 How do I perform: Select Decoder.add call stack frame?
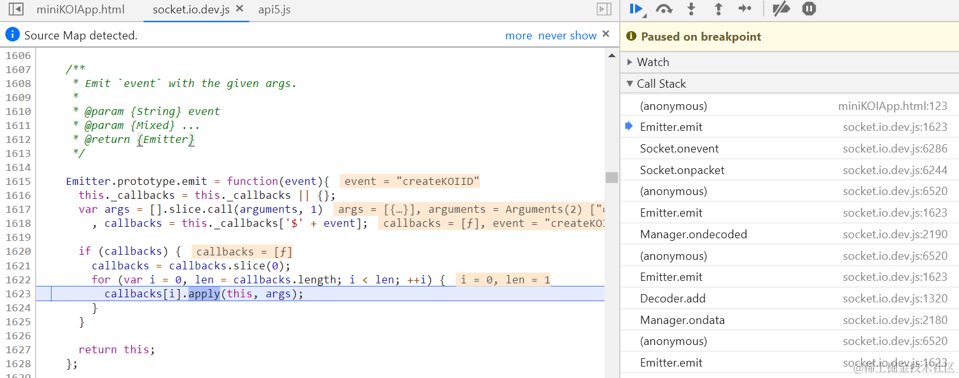click(x=790, y=299)
